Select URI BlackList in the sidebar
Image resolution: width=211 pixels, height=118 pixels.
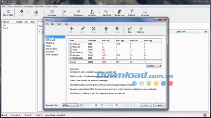(52, 49)
